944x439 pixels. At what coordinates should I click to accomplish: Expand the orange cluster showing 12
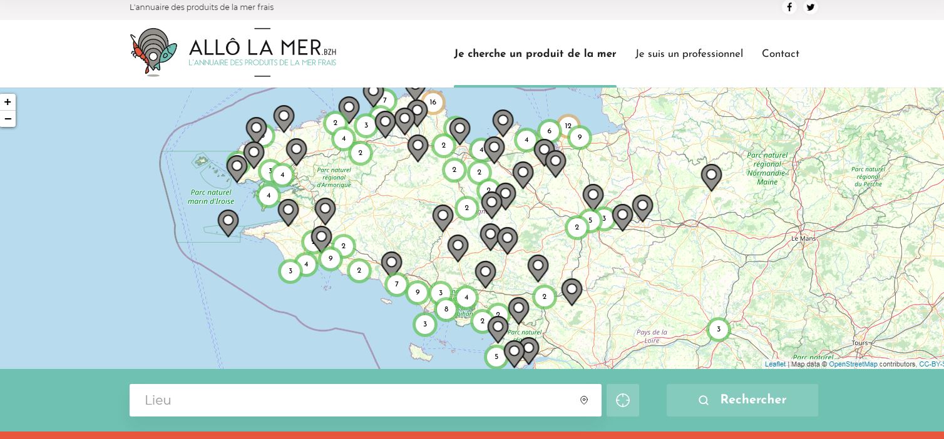pos(568,126)
